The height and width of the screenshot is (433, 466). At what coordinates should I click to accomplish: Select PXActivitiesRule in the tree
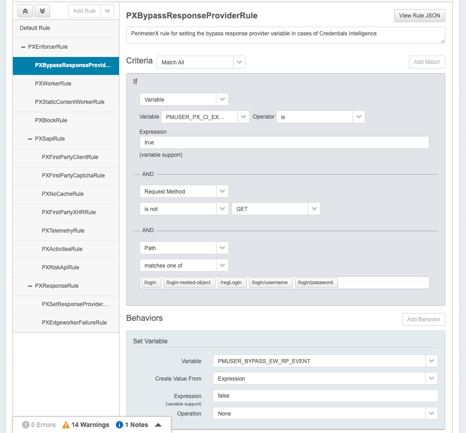tap(66, 249)
